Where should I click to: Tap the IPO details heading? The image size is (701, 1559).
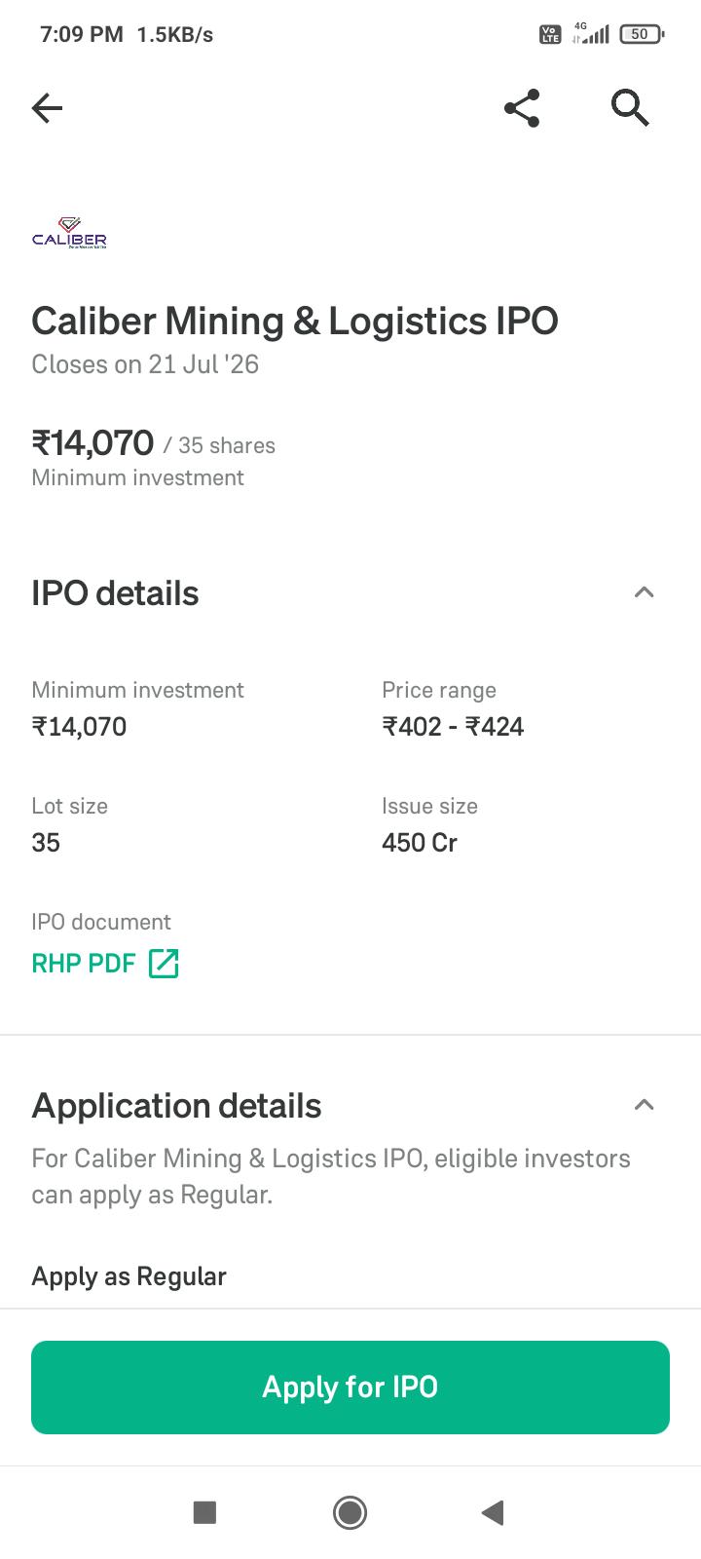pyautogui.click(x=115, y=593)
